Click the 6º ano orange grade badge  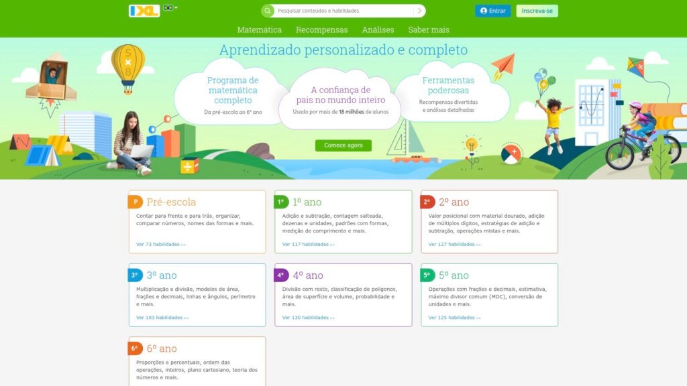pyautogui.click(x=136, y=348)
